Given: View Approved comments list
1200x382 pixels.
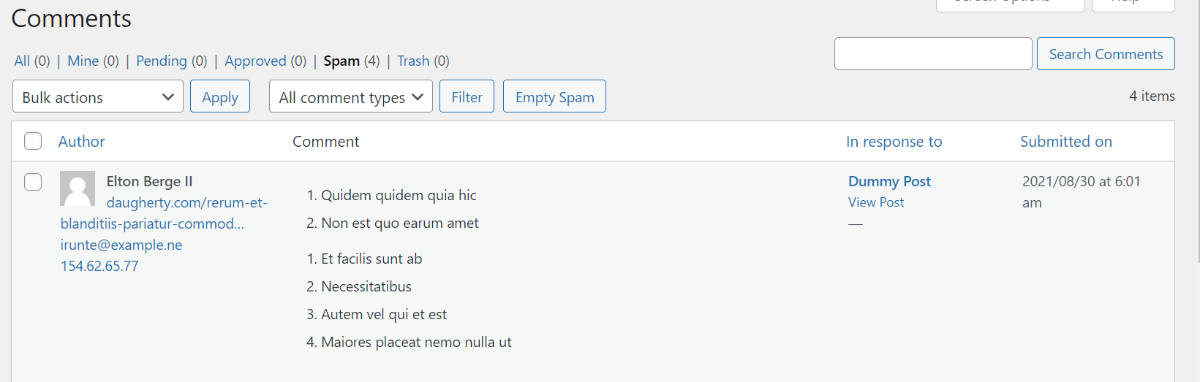Looking at the screenshot, I should coord(255,61).
